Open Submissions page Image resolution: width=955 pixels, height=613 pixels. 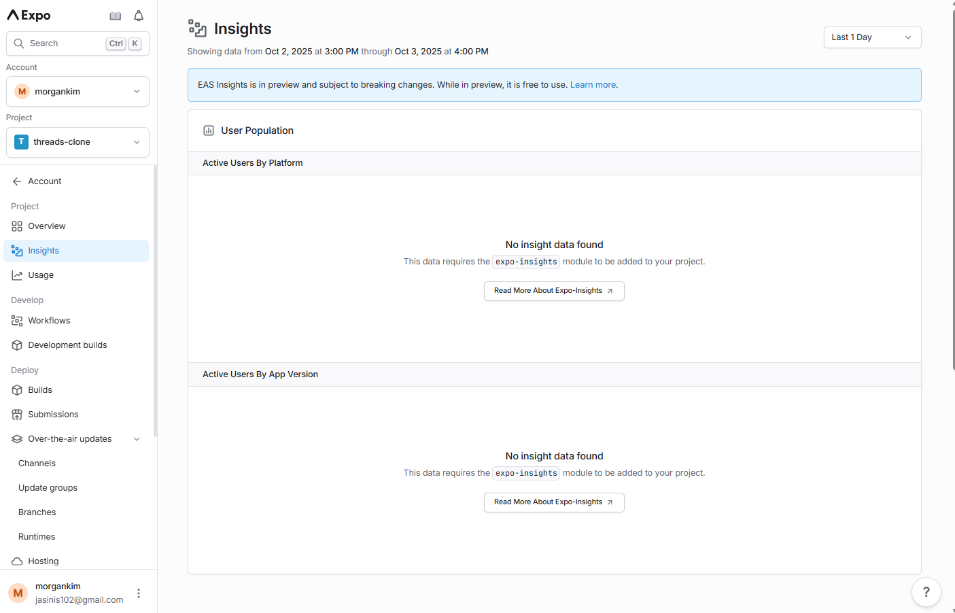(x=76, y=415)
